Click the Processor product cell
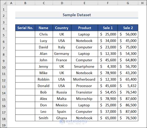Image resolution: width=147 pixels, height=128 pixels. click(x=84, y=86)
